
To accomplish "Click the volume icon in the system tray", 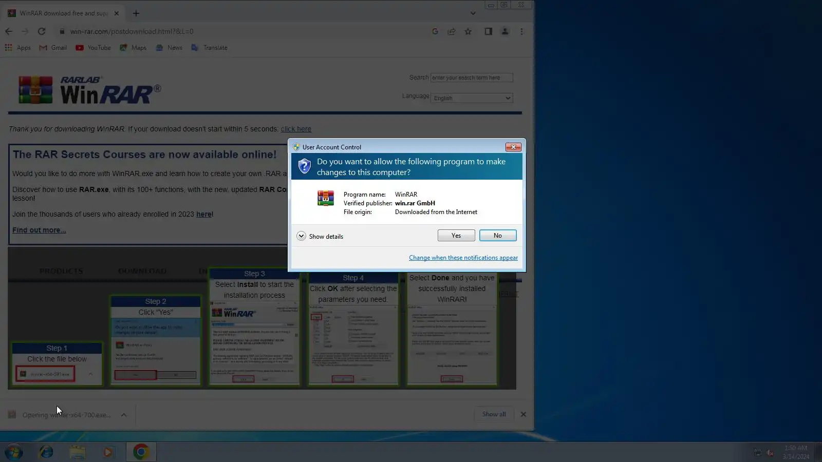I will click(771, 452).
